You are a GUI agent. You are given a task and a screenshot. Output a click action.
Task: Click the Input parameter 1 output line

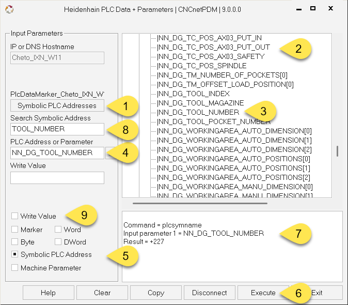194,233
